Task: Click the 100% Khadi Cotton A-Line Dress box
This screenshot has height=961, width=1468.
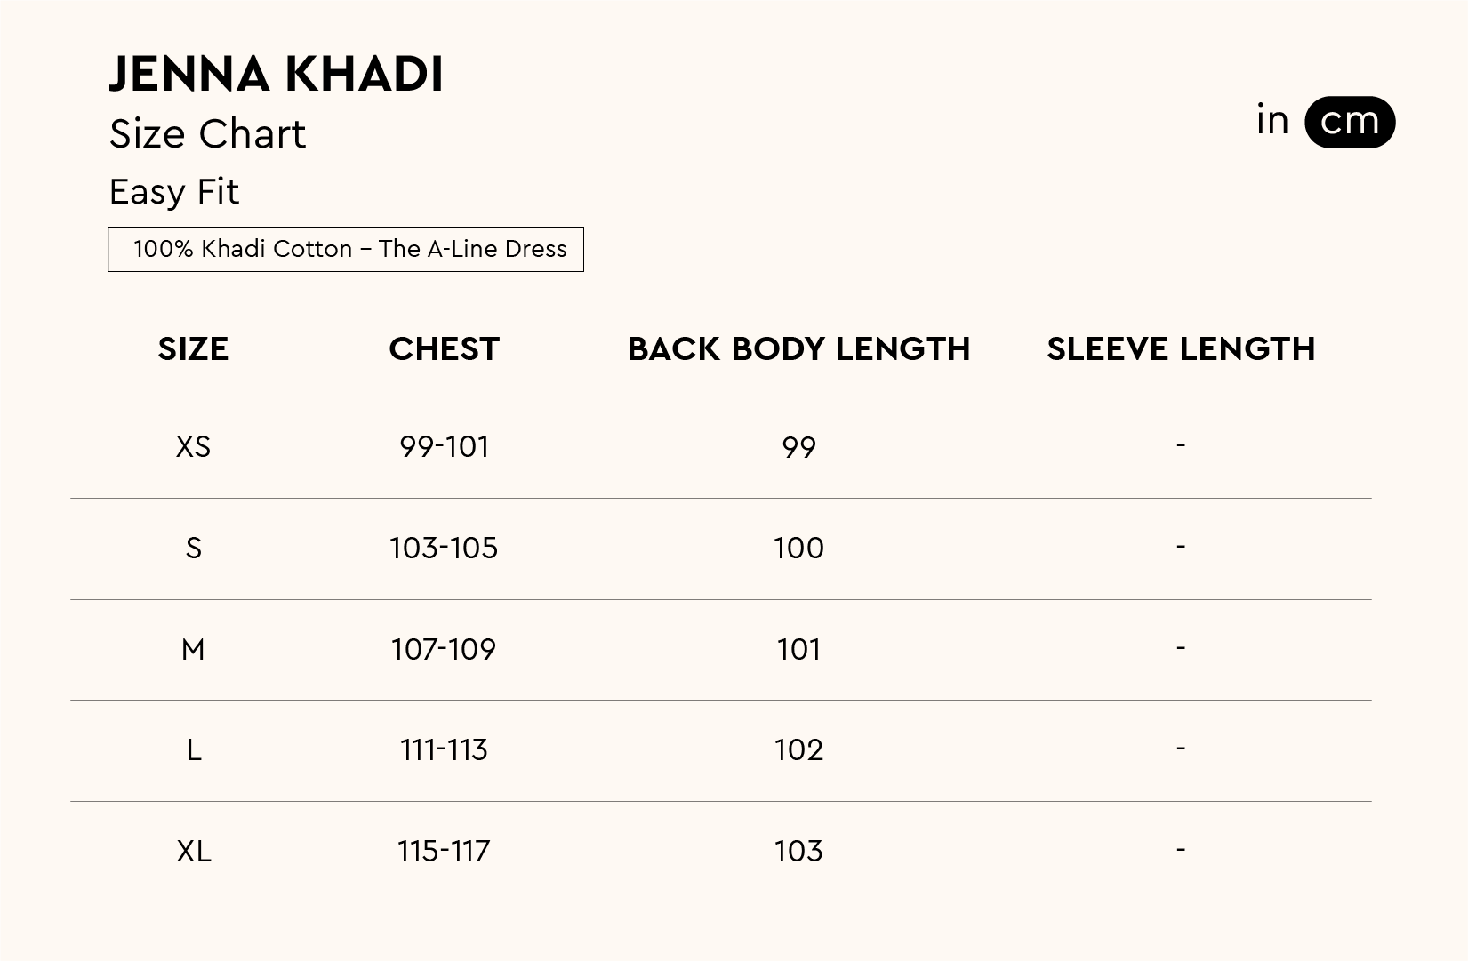Action: [346, 249]
